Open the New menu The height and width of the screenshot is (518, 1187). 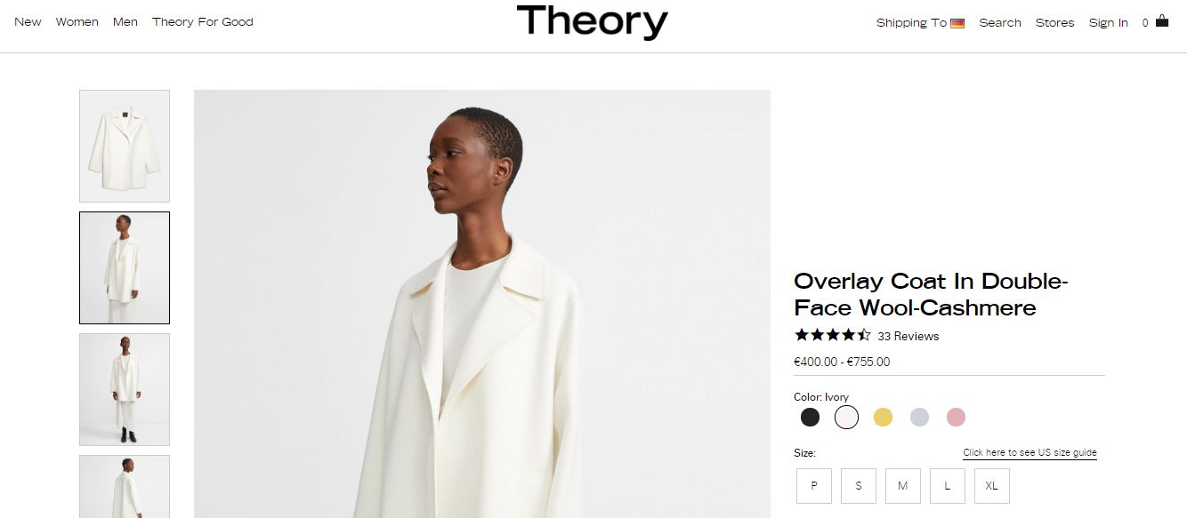(x=28, y=22)
